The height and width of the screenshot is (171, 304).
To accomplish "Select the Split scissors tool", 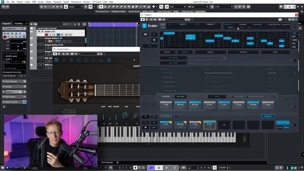I will pos(117,7).
